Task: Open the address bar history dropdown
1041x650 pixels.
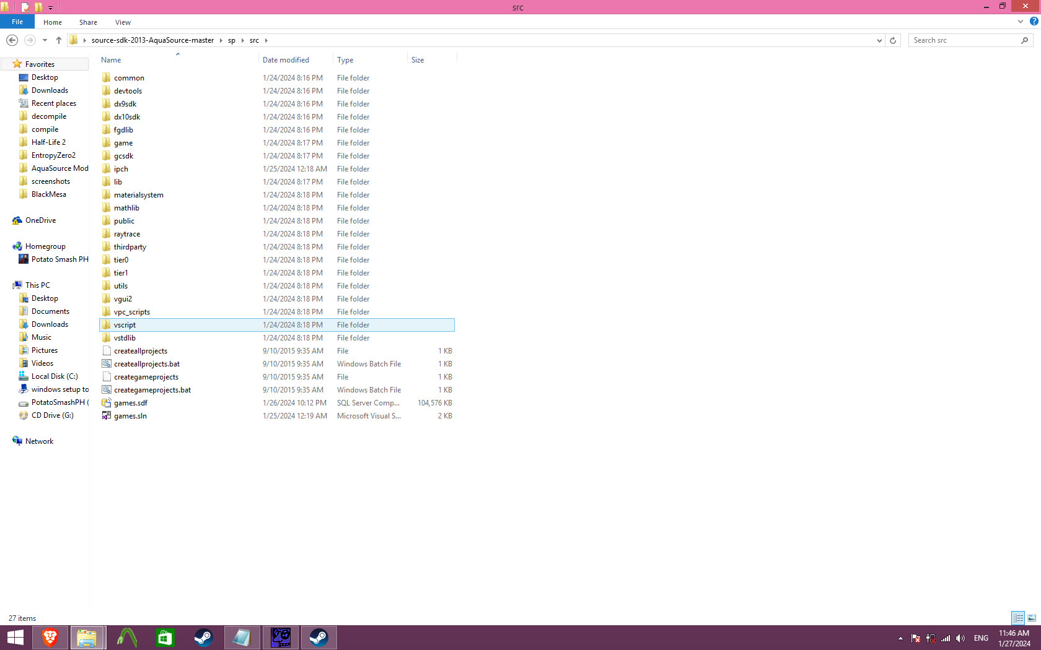Action: pos(879,40)
